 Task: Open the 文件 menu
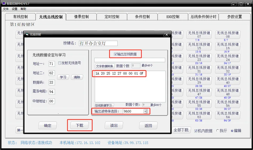pyautogui.click(x=6, y=9)
